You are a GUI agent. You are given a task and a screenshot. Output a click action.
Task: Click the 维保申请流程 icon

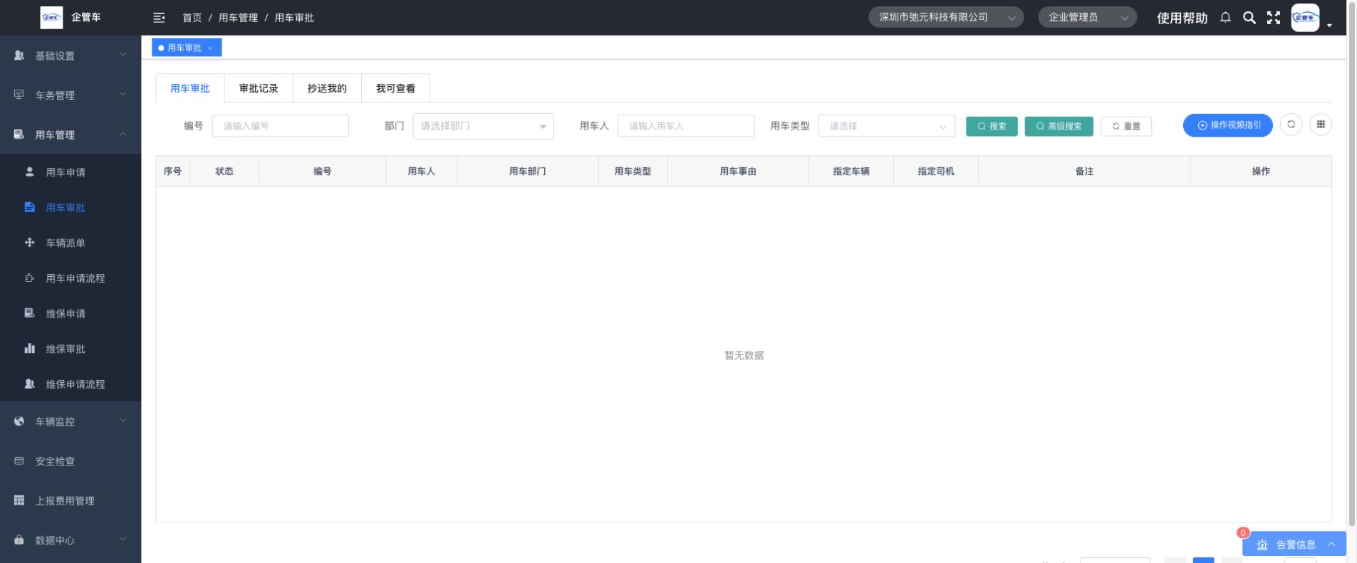pos(29,384)
